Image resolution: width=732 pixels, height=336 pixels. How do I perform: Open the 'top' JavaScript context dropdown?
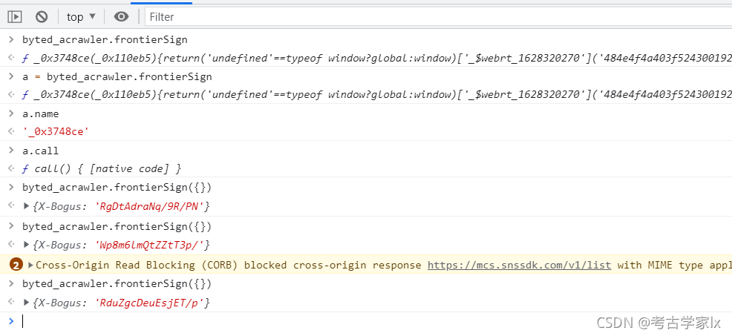coord(81,17)
